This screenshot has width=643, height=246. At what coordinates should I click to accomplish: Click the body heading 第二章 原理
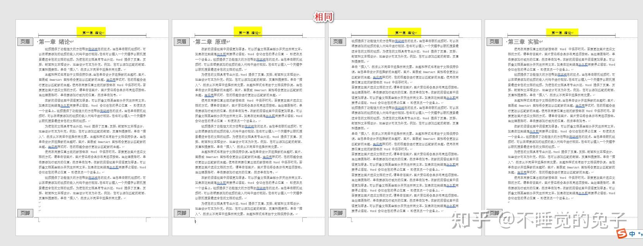211,42
